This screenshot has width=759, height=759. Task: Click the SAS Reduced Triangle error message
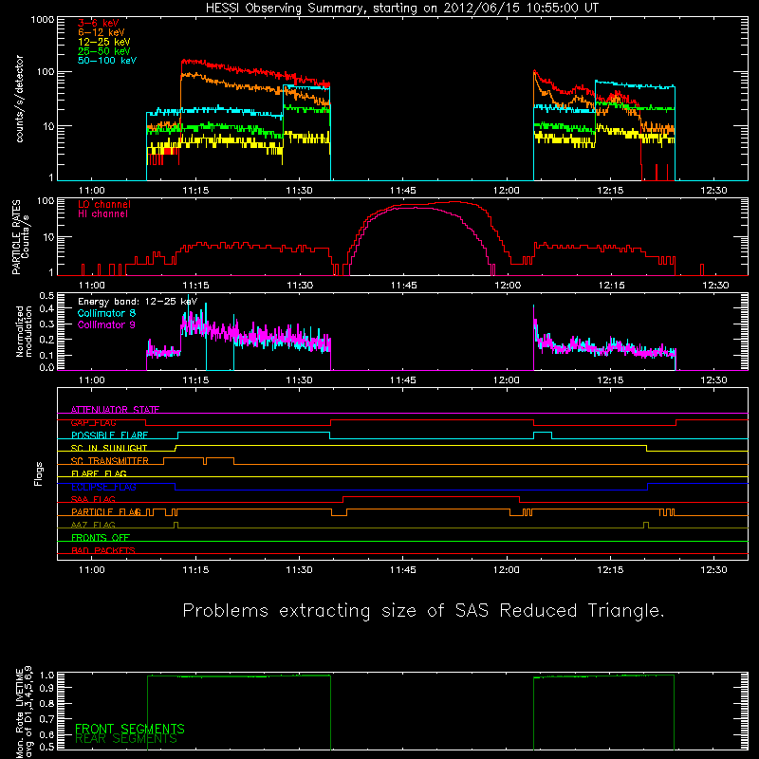click(423, 611)
